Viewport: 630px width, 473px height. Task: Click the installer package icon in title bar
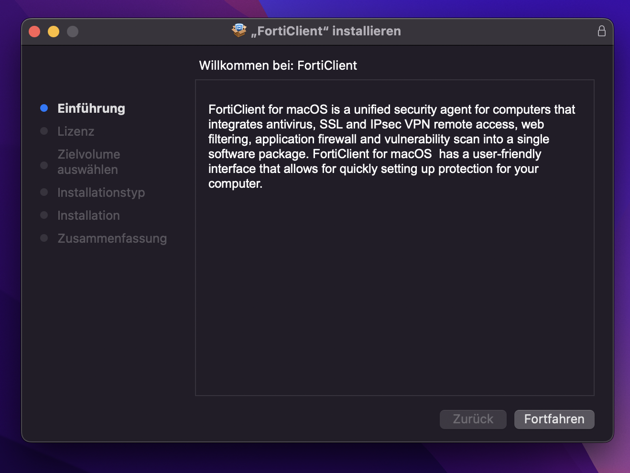click(x=239, y=31)
